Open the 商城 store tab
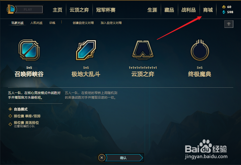This screenshot has width=241, height=165. 208,10
